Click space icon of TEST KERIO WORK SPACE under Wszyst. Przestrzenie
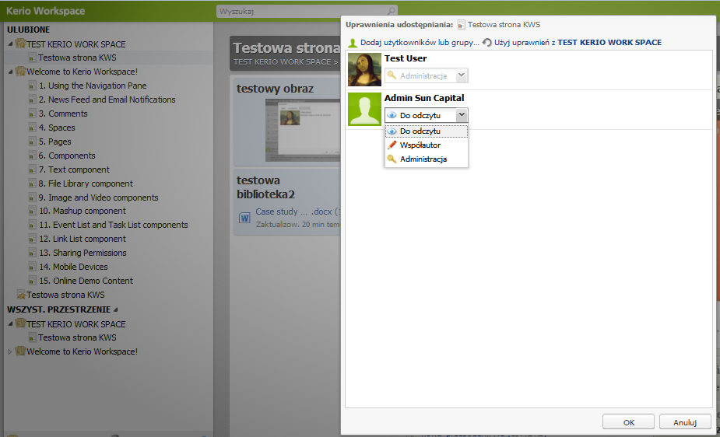This screenshot has width=720, height=437. [21, 323]
